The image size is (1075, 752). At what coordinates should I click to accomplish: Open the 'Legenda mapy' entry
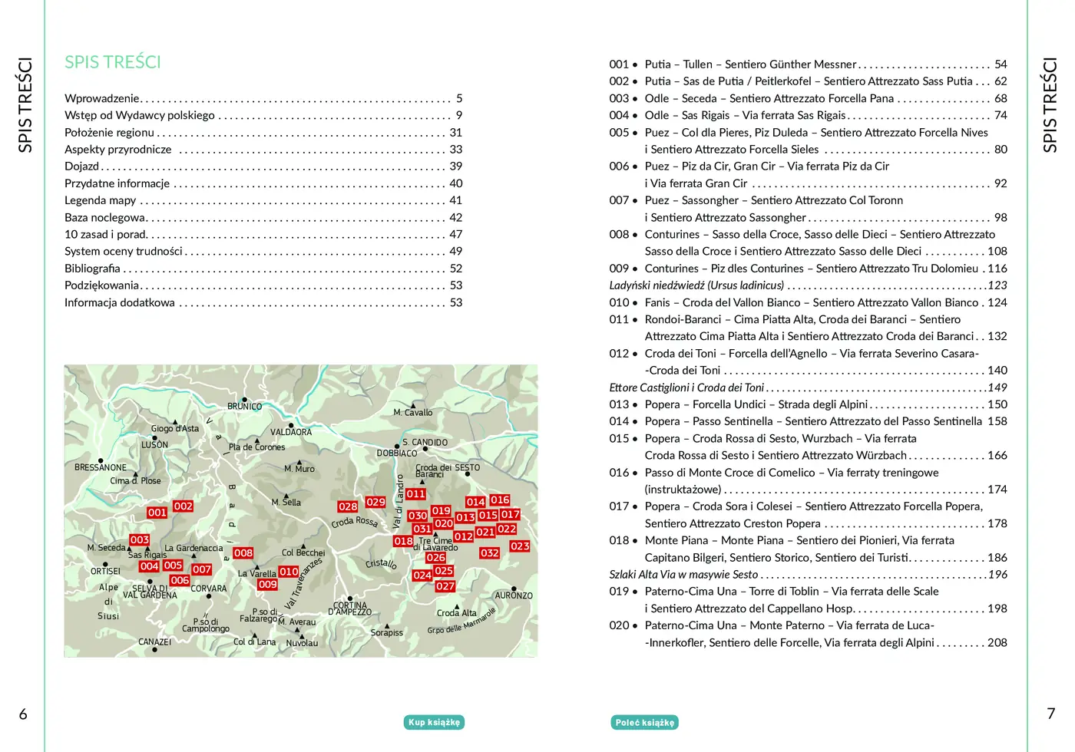263,200
